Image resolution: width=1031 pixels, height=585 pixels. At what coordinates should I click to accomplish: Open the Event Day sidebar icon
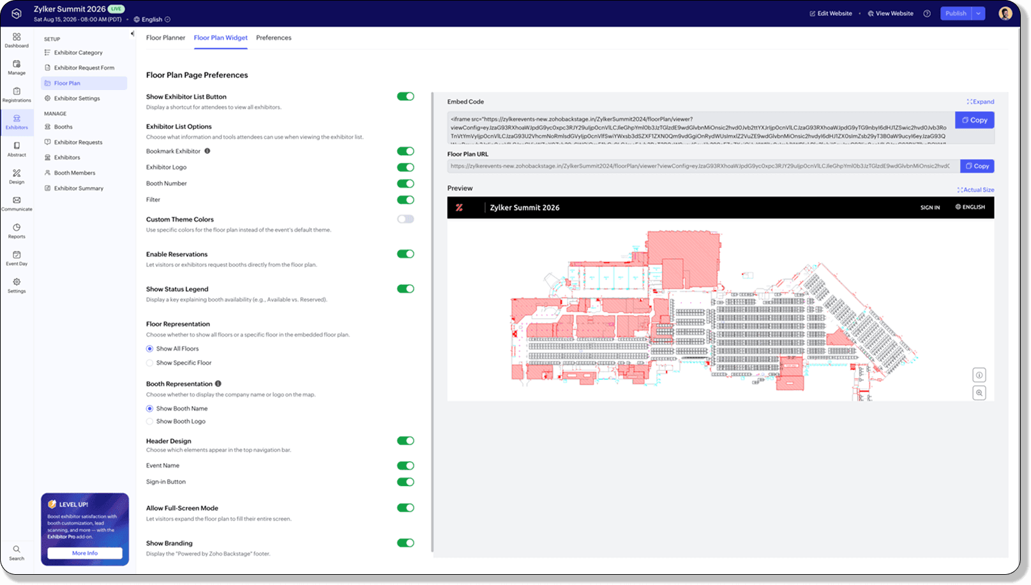point(17,258)
